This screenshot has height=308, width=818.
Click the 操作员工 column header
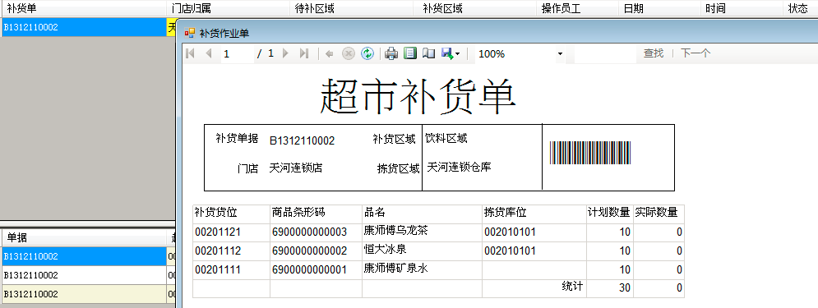pyautogui.click(x=577, y=8)
